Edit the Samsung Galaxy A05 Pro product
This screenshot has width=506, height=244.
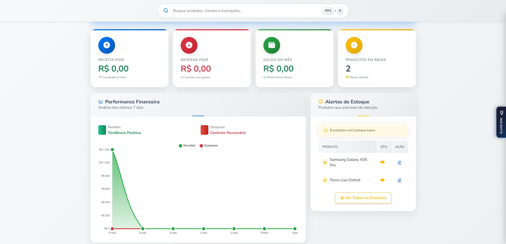(399, 162)
